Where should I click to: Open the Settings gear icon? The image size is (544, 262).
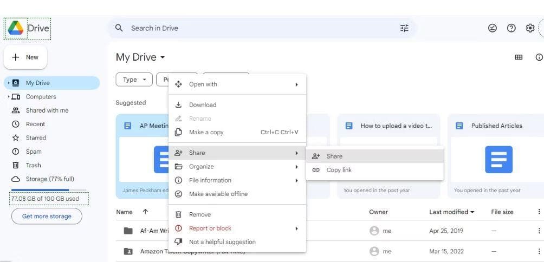[x=530, y=28]
